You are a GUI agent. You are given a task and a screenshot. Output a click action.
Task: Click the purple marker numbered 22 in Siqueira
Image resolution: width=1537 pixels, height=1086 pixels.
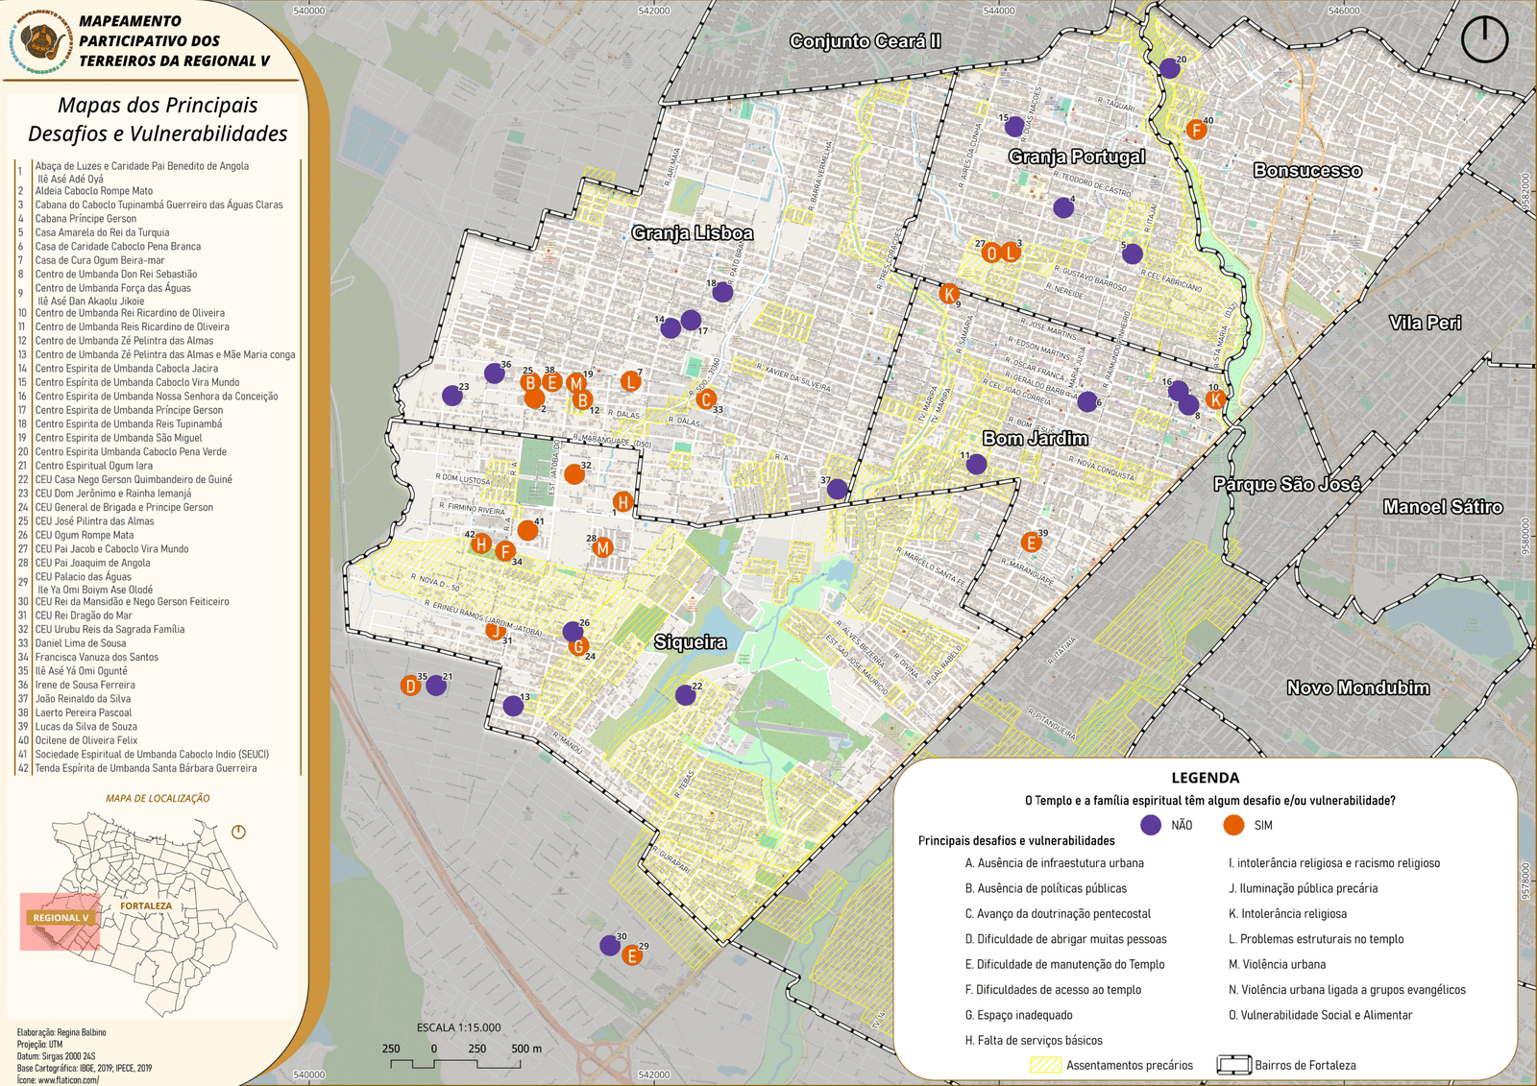pos(685,695)
